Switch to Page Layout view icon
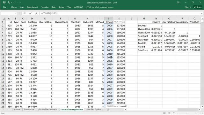The height and width of the screenshot is (115, 204). click(169, 113)
